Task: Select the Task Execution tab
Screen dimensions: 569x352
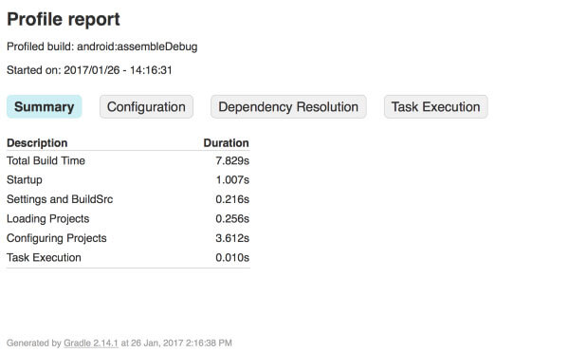Action: click(436, 106)
